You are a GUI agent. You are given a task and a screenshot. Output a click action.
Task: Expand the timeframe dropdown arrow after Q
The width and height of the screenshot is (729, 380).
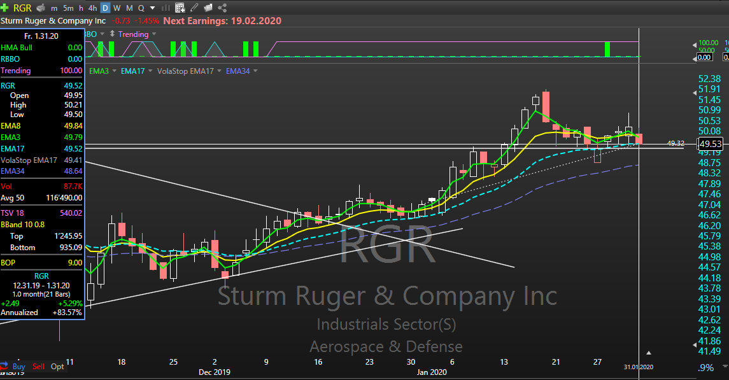click(x=152, y=8)
